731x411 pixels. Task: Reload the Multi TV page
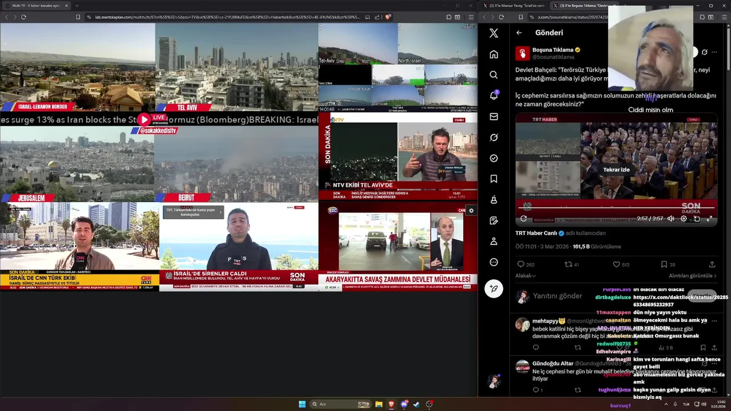tap(23, 17)
